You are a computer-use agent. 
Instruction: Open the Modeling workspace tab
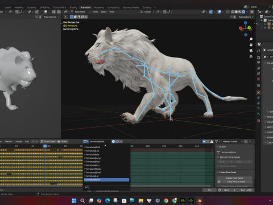click(19, 7)
